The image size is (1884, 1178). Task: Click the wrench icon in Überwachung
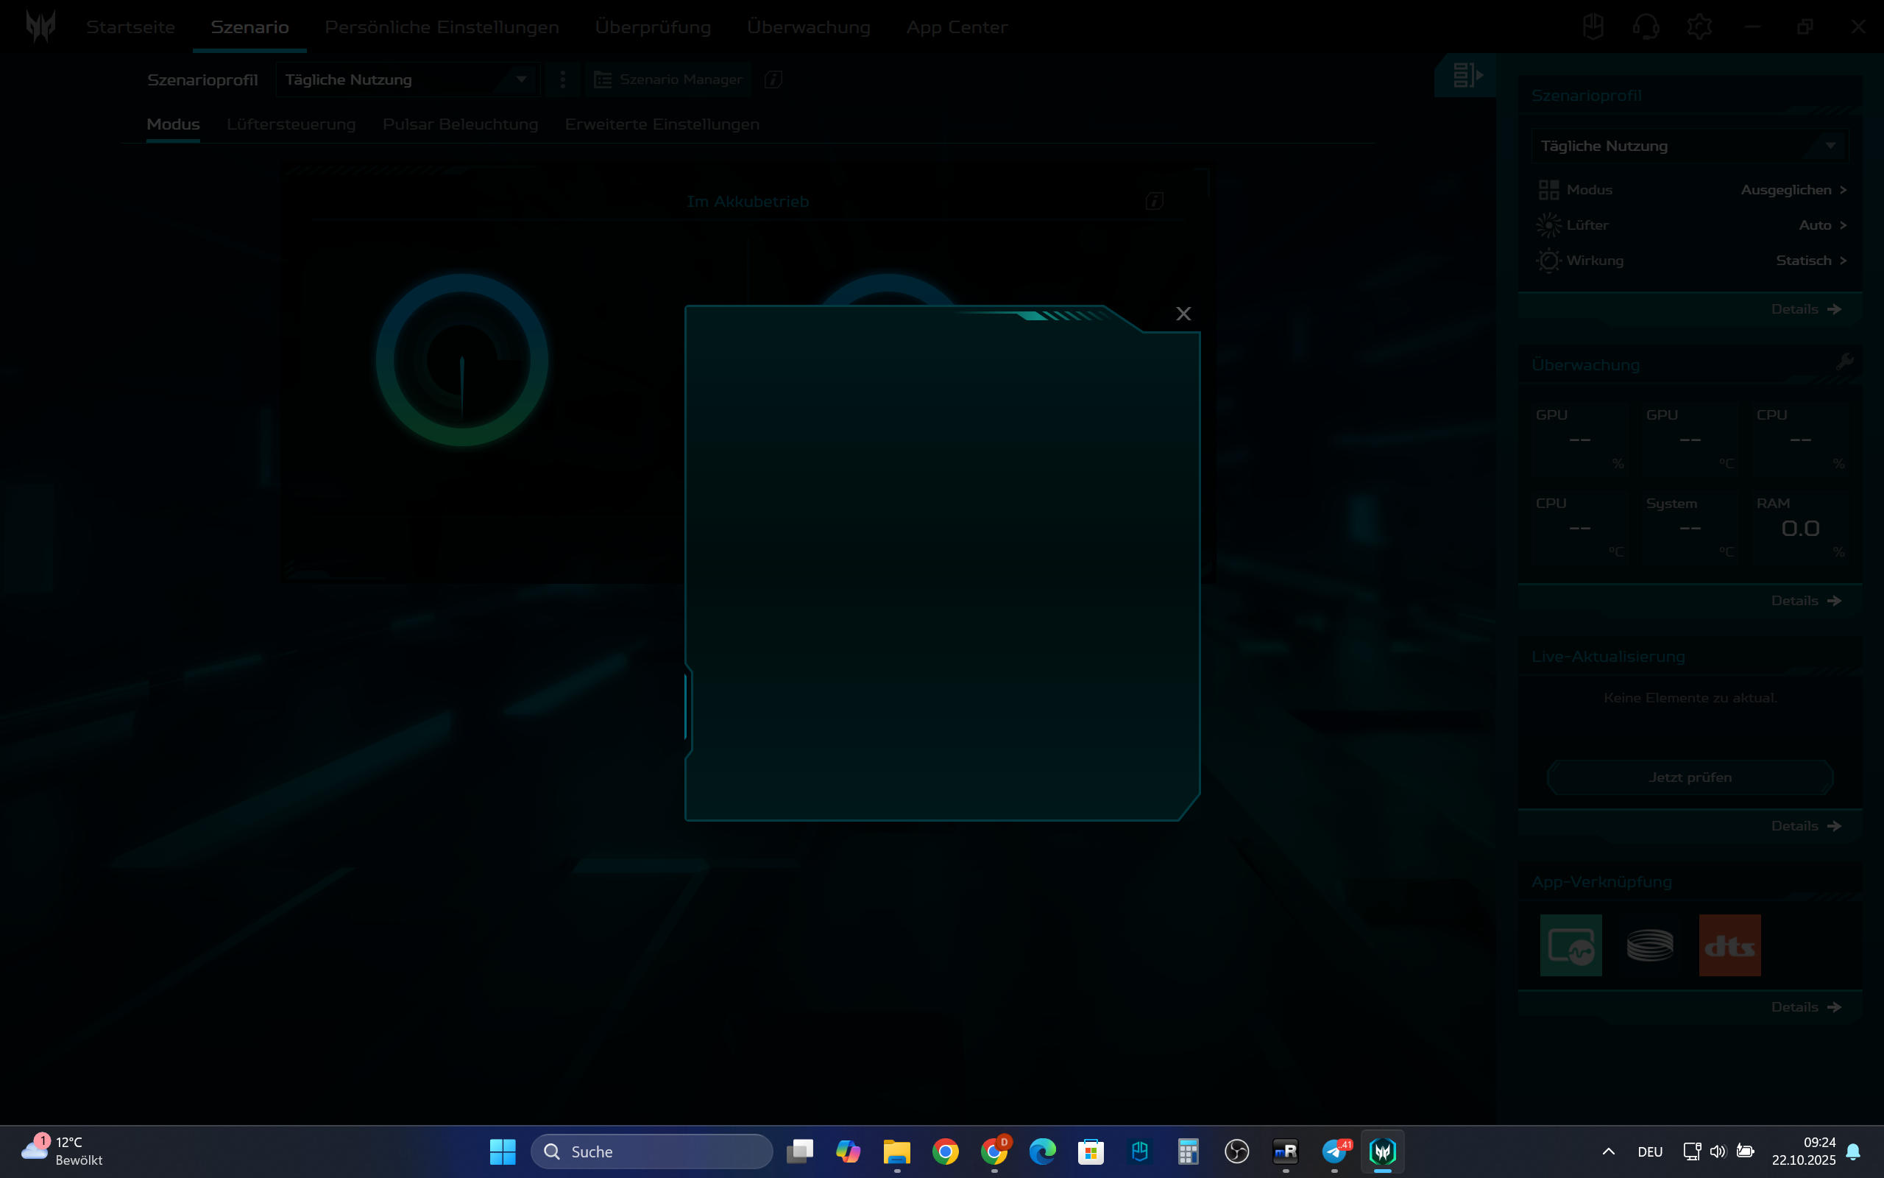[x=1844, y=362]
